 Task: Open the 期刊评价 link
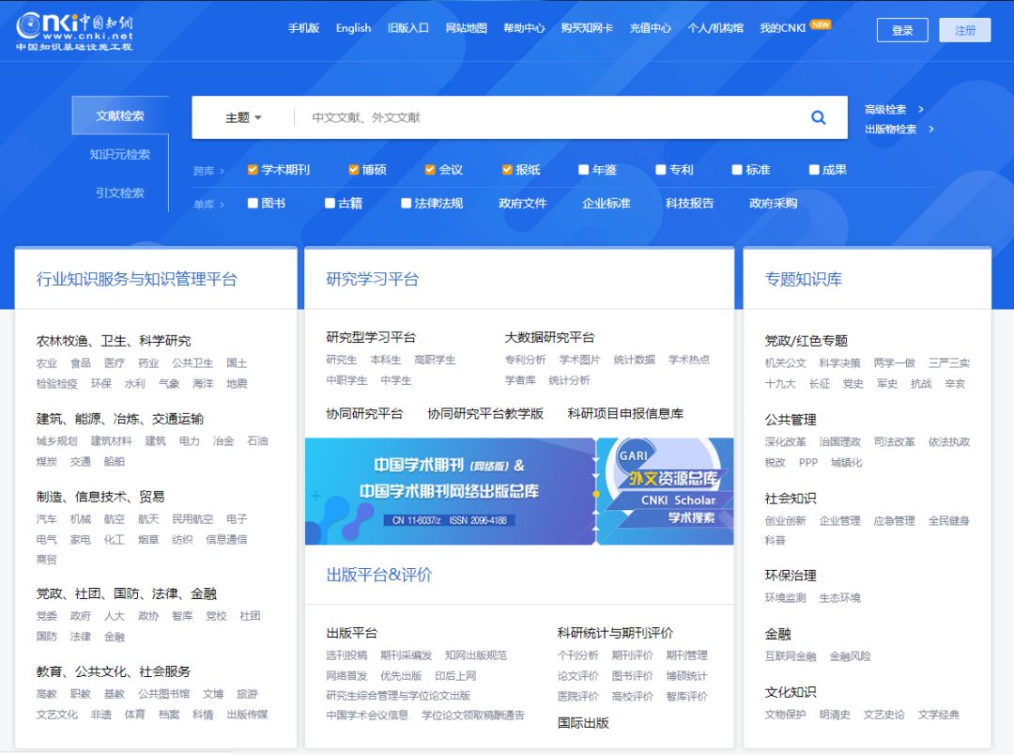coord(633,655)
